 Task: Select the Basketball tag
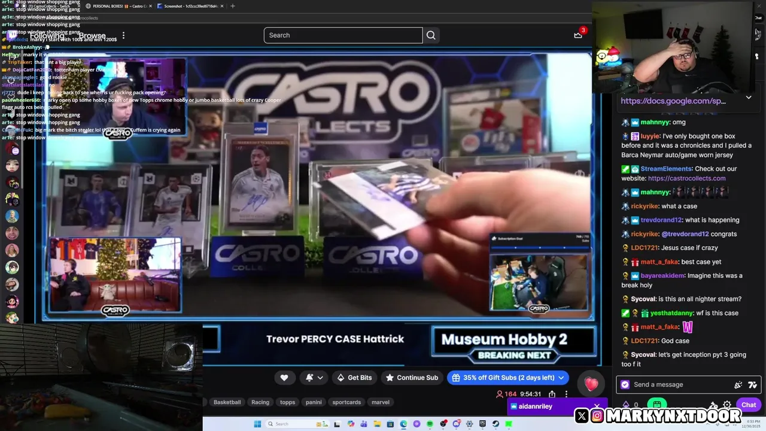click(x=227, y=402)
